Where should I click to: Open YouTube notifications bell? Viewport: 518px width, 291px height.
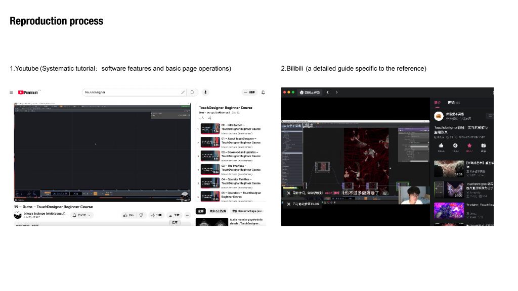pos(263,92)
